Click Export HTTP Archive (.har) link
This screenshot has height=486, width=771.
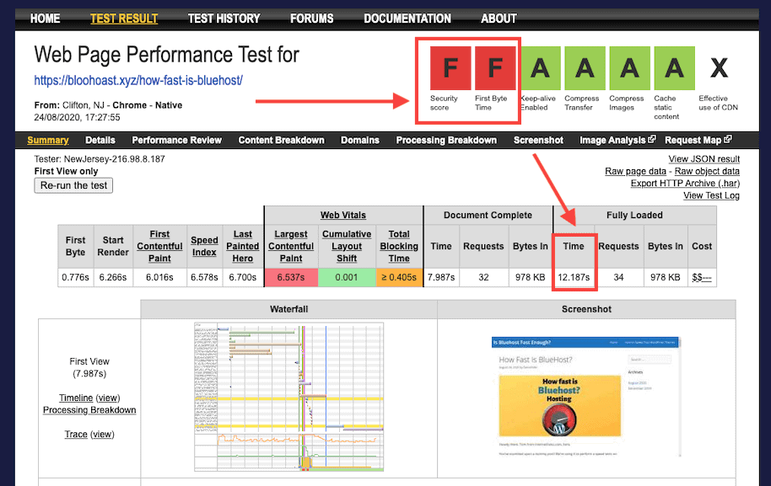pos(686,183)
